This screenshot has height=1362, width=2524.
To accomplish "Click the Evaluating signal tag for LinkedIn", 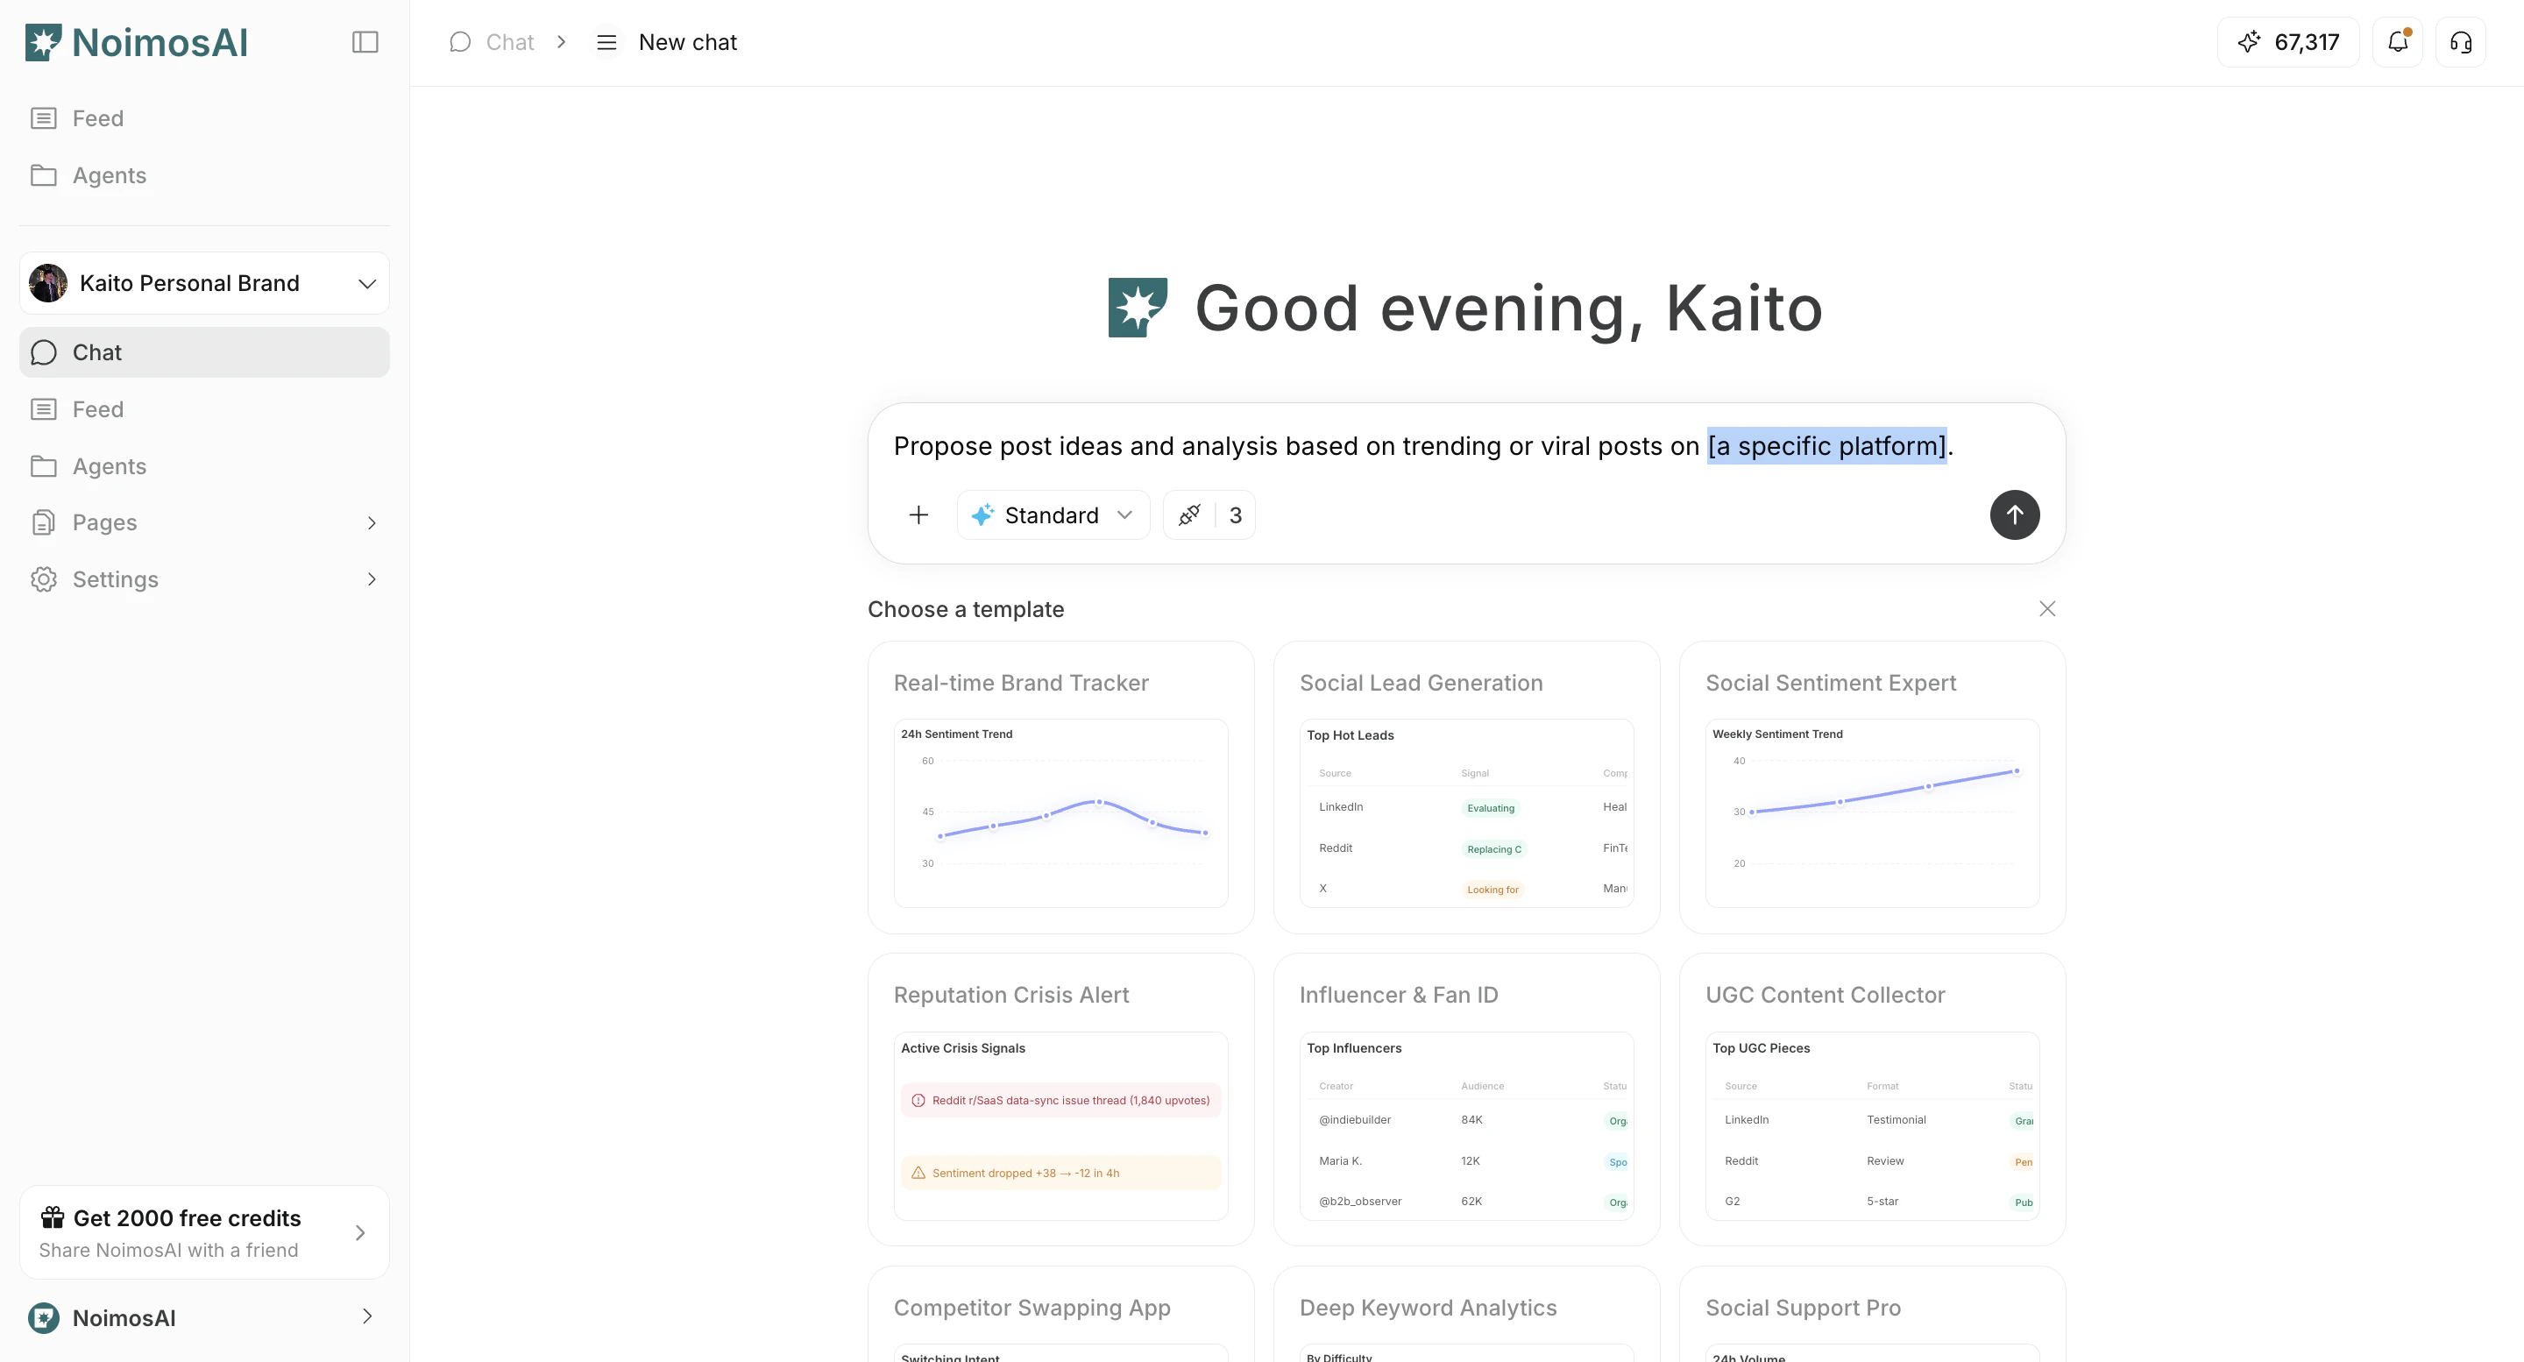I will [1490, 808].
